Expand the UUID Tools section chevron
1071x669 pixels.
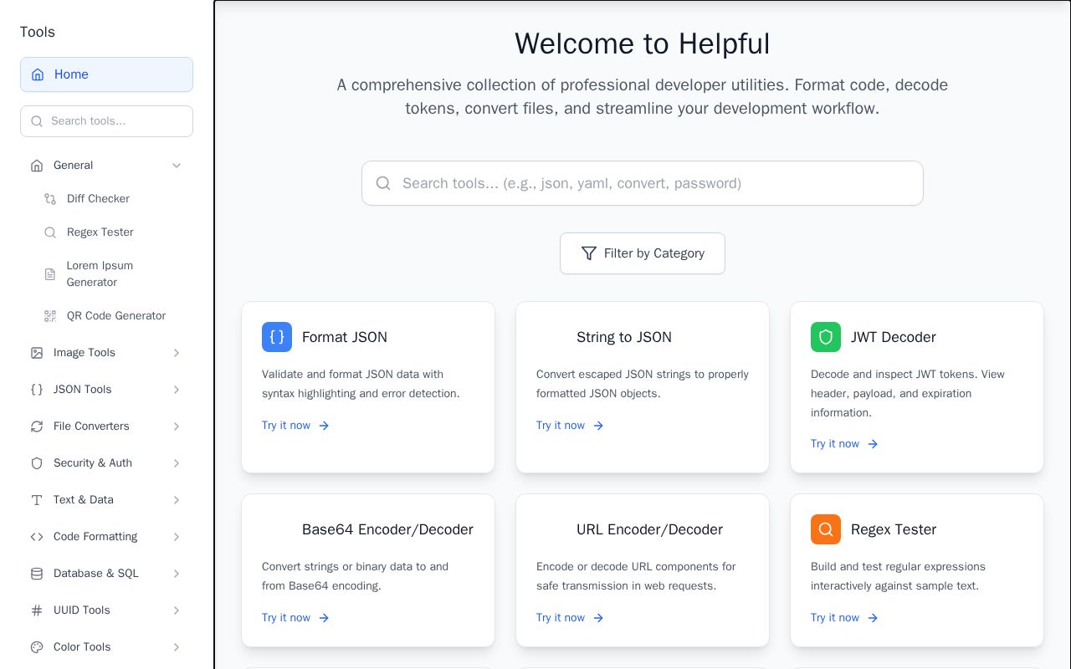(x=177, y=610)
